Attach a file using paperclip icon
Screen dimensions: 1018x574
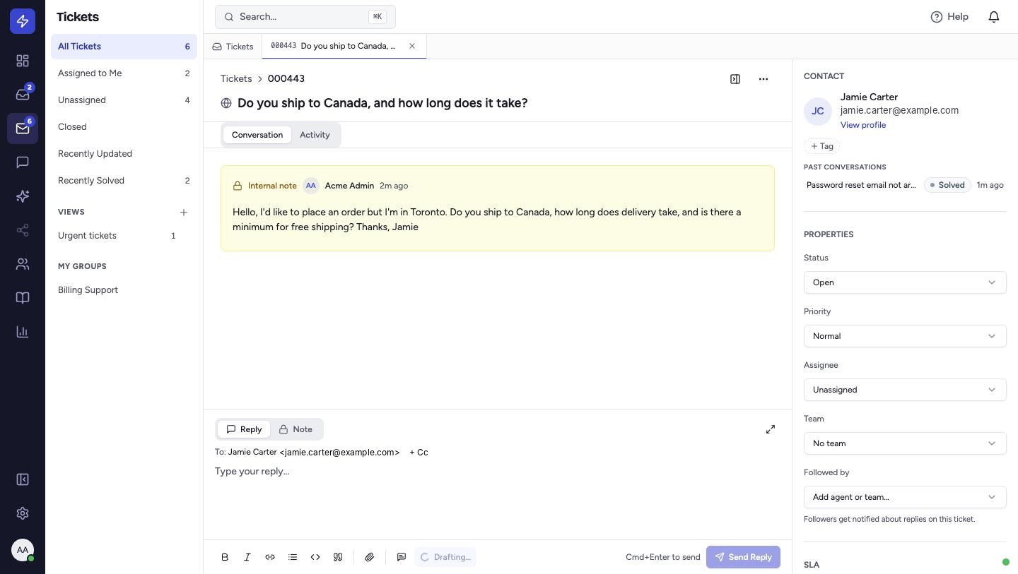click(x=370, y=557)
